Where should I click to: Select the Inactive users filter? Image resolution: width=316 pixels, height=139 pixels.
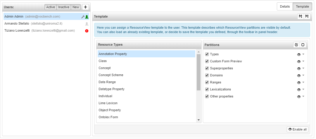[64, 7]
